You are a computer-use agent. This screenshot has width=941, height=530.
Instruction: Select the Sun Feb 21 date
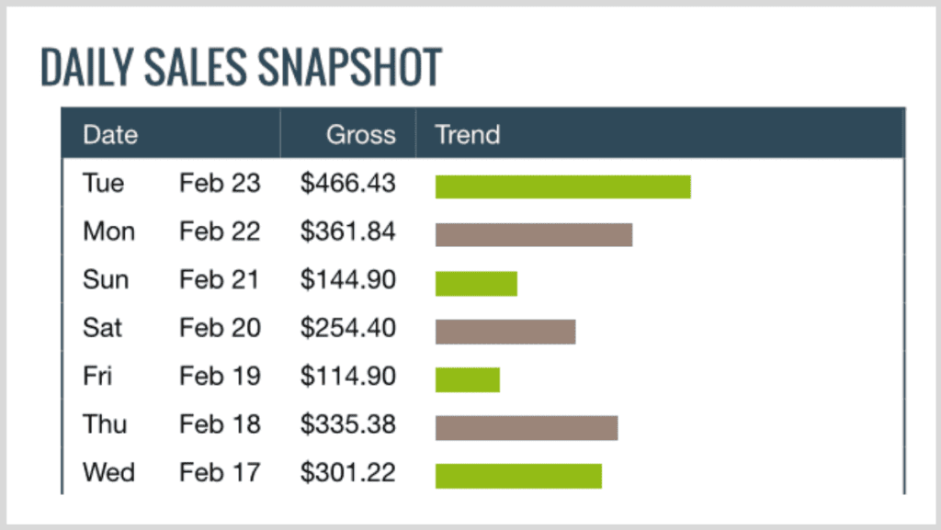[x=171, y=279]
